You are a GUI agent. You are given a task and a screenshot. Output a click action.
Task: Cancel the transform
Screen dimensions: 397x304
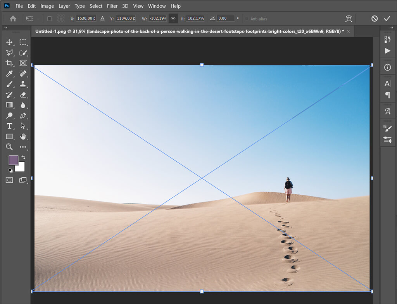point(374,18)
